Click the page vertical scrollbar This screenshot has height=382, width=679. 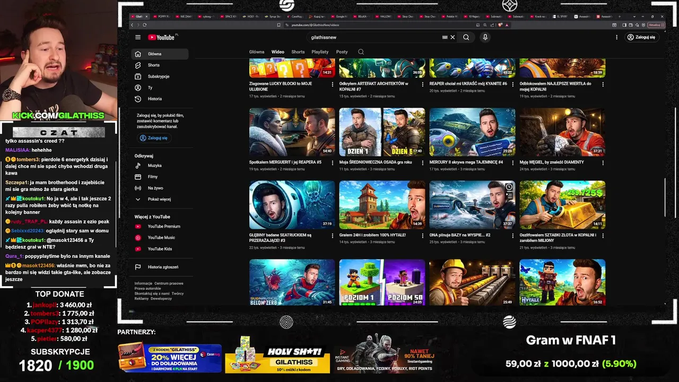point(664,198)
